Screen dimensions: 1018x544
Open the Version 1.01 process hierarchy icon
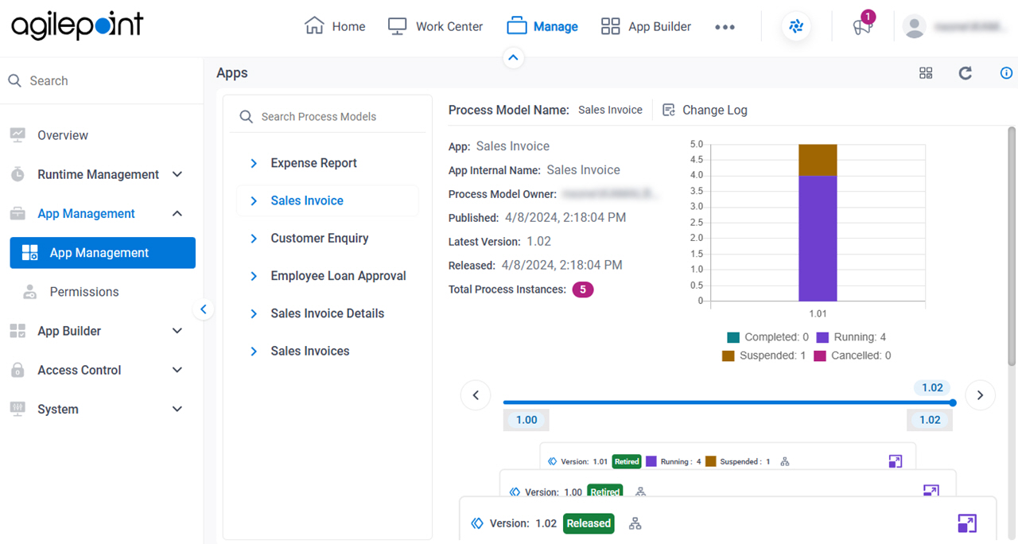click(785, 461)
